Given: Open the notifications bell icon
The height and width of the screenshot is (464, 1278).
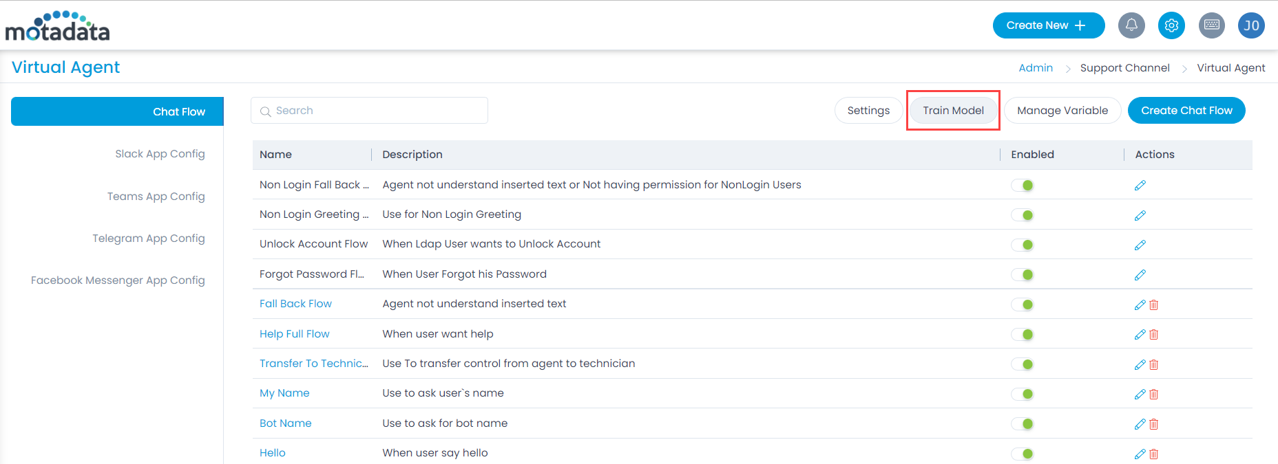Looking at the screenshot, I should click(1131, 25).
